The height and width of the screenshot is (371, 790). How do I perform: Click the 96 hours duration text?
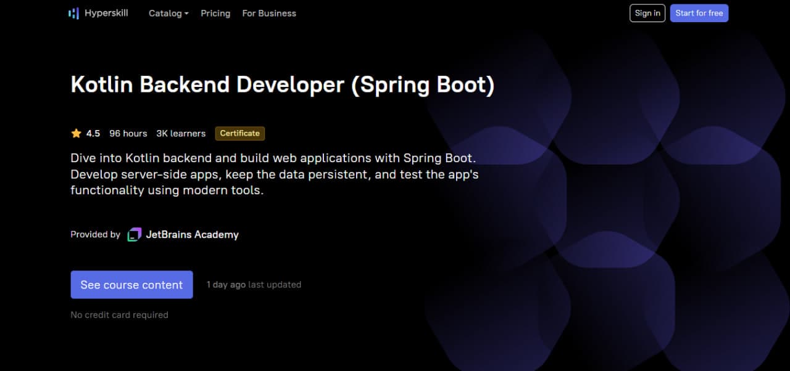[128, 133]
